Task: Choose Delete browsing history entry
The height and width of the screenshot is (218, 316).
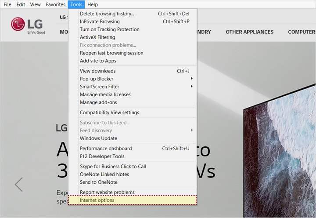Action: click(107, 14)
